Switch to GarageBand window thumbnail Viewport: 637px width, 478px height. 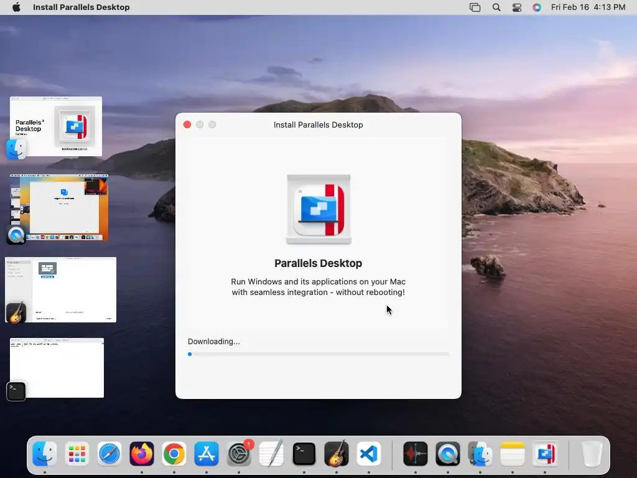(60, 289)
